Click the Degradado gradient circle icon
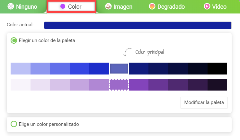Image resolution: width=240 pixels, height=140 pixels. [152, 6]
